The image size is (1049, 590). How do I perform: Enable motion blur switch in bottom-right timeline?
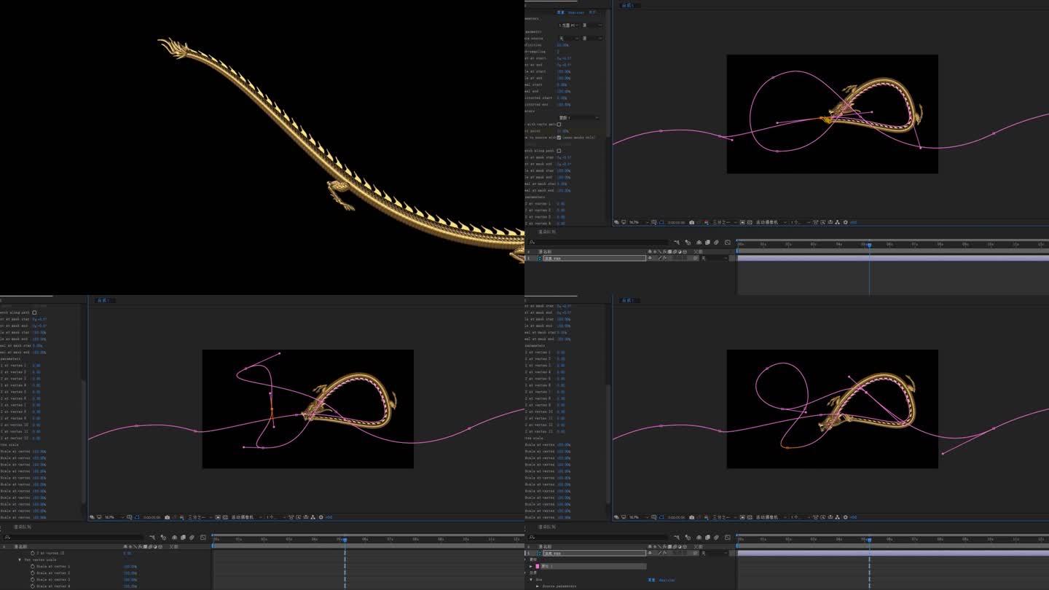716,538
